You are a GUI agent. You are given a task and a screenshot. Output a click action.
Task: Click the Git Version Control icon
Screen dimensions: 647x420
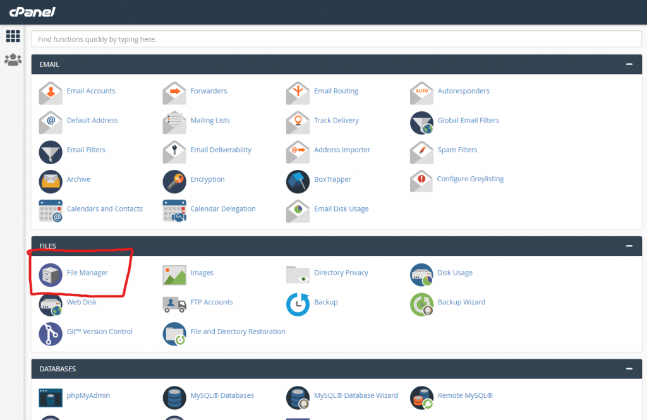[51, 333]
